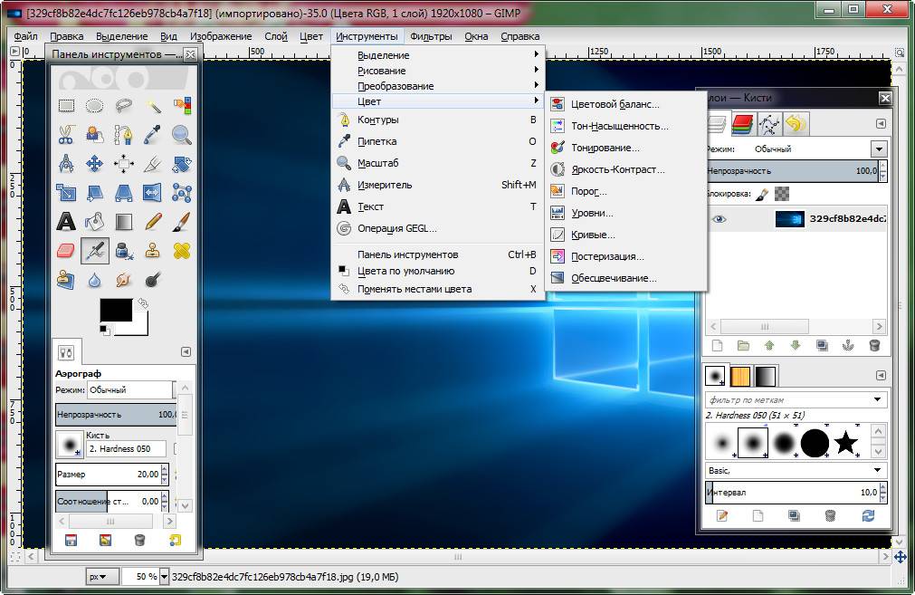This screenshot has height=595, width=915.
Task: Choose Кривые… from color submenu
Action: tap(625, 235)
